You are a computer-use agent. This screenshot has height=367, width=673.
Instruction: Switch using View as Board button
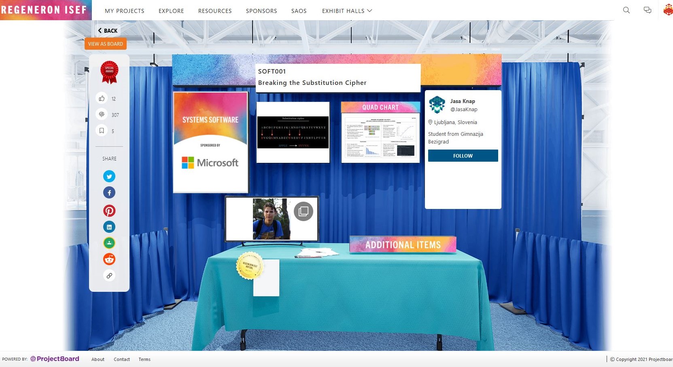[x=106, y=44]
